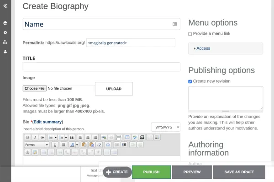Align text left in editor
The width and height of the screenshot is (274, 182).
coord(80,137)
